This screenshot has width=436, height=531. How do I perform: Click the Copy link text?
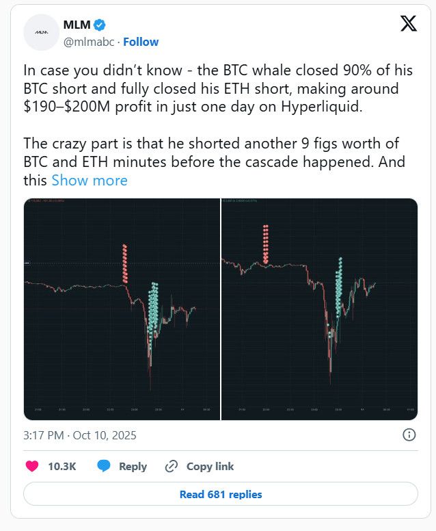coord(210,466)
